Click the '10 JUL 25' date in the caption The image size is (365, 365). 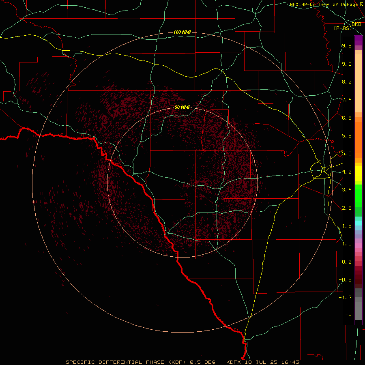[x=260, y=362]
